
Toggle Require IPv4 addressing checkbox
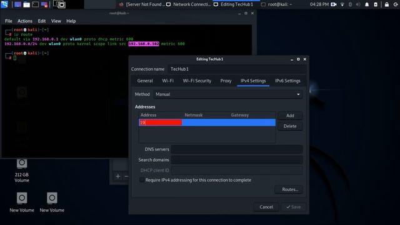[x=142, y=180]
